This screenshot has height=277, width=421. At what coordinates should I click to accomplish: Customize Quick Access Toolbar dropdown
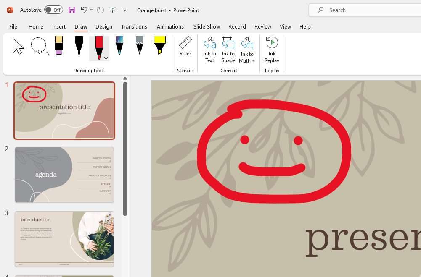[x=124, y=10]
